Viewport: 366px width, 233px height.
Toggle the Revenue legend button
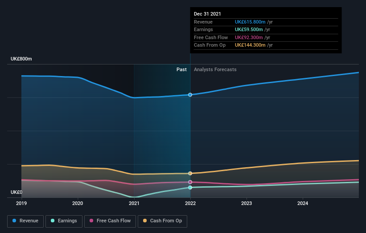(25, 221)
